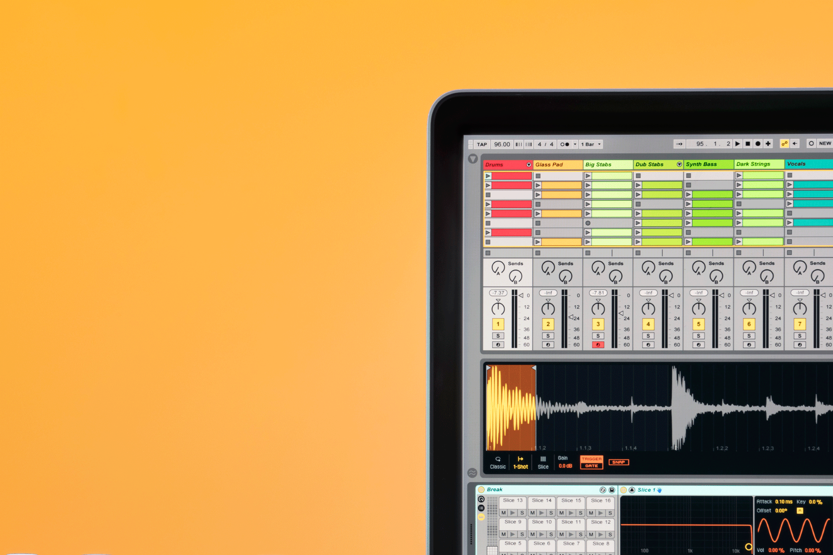This screenshot has height=555, width=833.
Task: Toggle the Snap button in Simpler
Action: [619, 462]
